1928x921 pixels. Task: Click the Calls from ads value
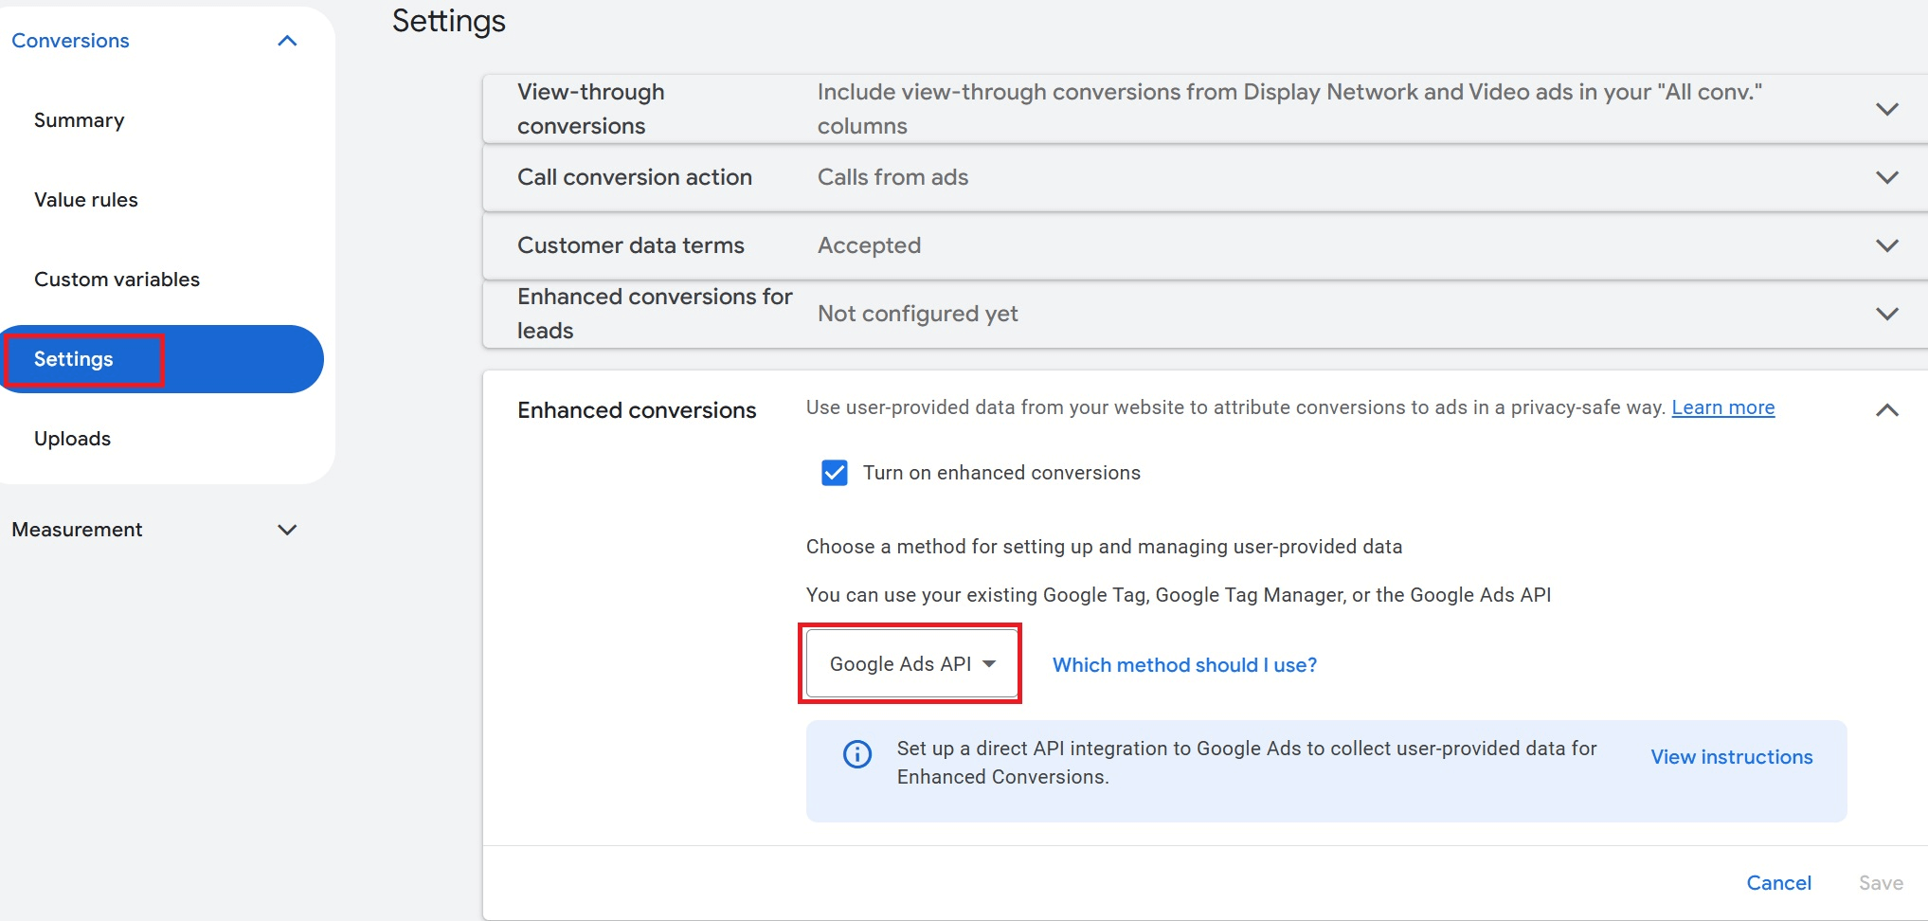(x=892, y=177)
